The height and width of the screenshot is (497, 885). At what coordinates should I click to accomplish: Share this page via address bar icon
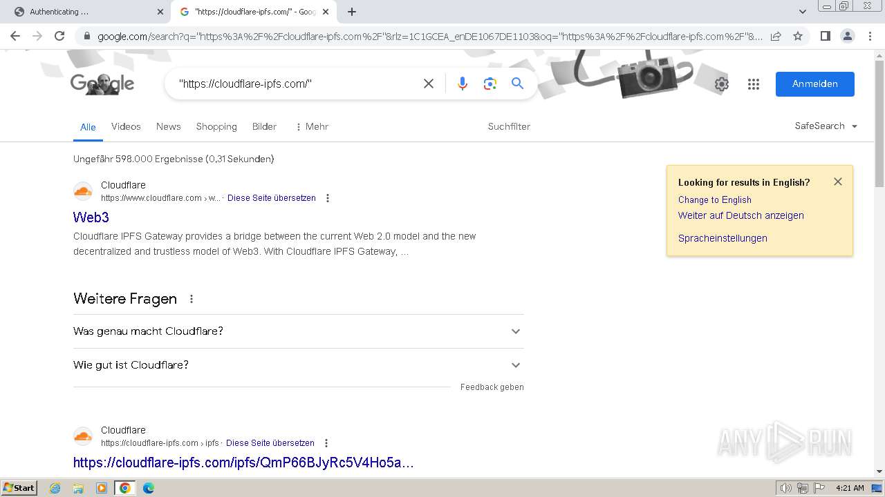pos(776,36)
